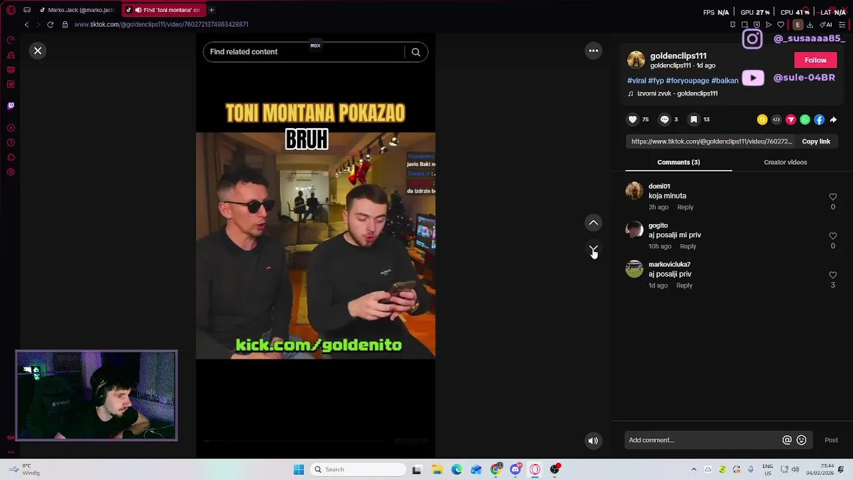Viewport: 853px width, 480px height.
Task: Open Opera GX menu logo
Action: click(11, 10)
